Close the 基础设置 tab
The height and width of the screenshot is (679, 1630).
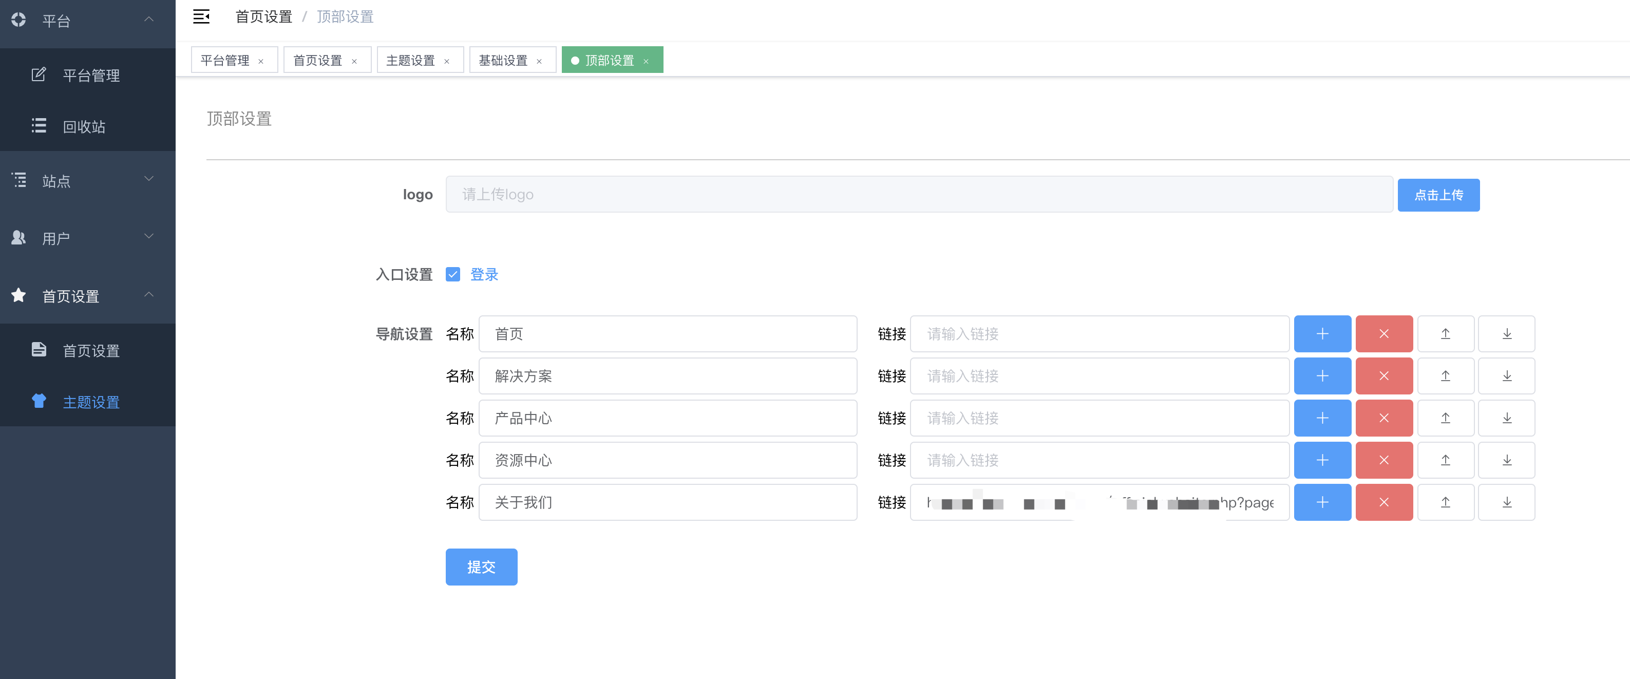click(539, 61)
